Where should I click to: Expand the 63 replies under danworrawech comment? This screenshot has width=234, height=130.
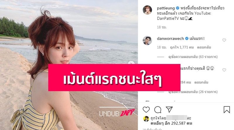(193, 57)
